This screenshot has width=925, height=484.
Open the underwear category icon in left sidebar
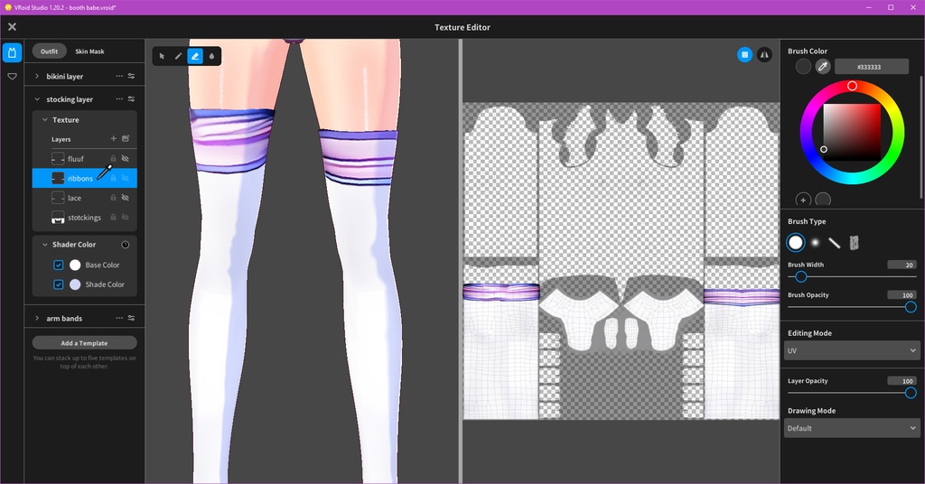(x=12, y=76)
